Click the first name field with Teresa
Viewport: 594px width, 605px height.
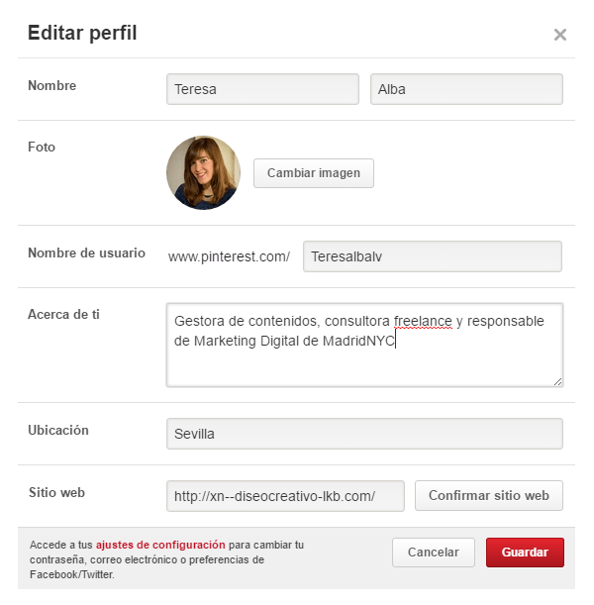[262, 89]
